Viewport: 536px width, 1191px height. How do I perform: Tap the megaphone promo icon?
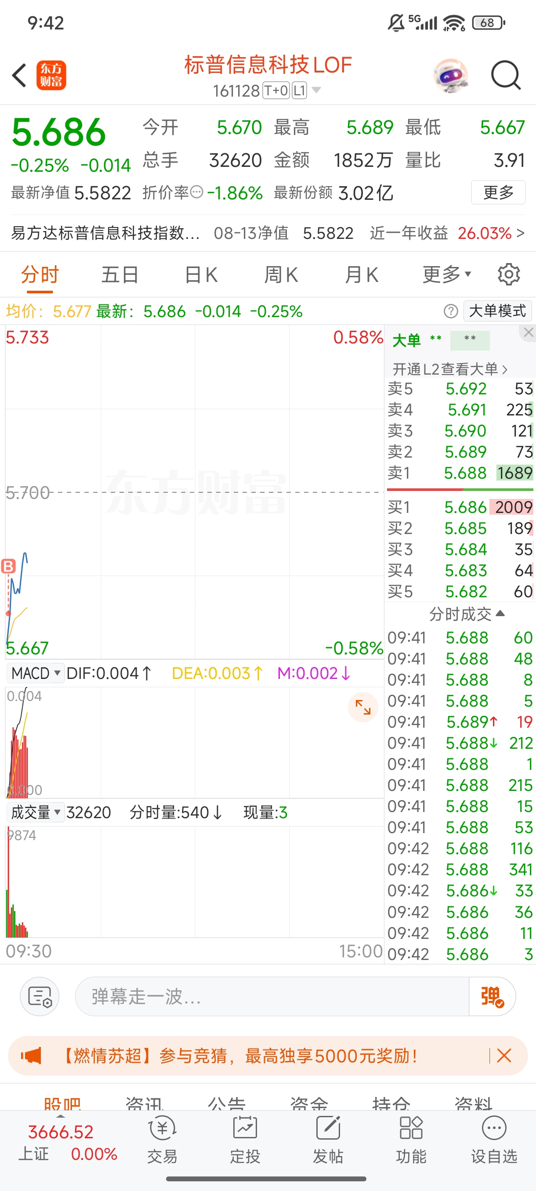click(x=31, y=1056)
